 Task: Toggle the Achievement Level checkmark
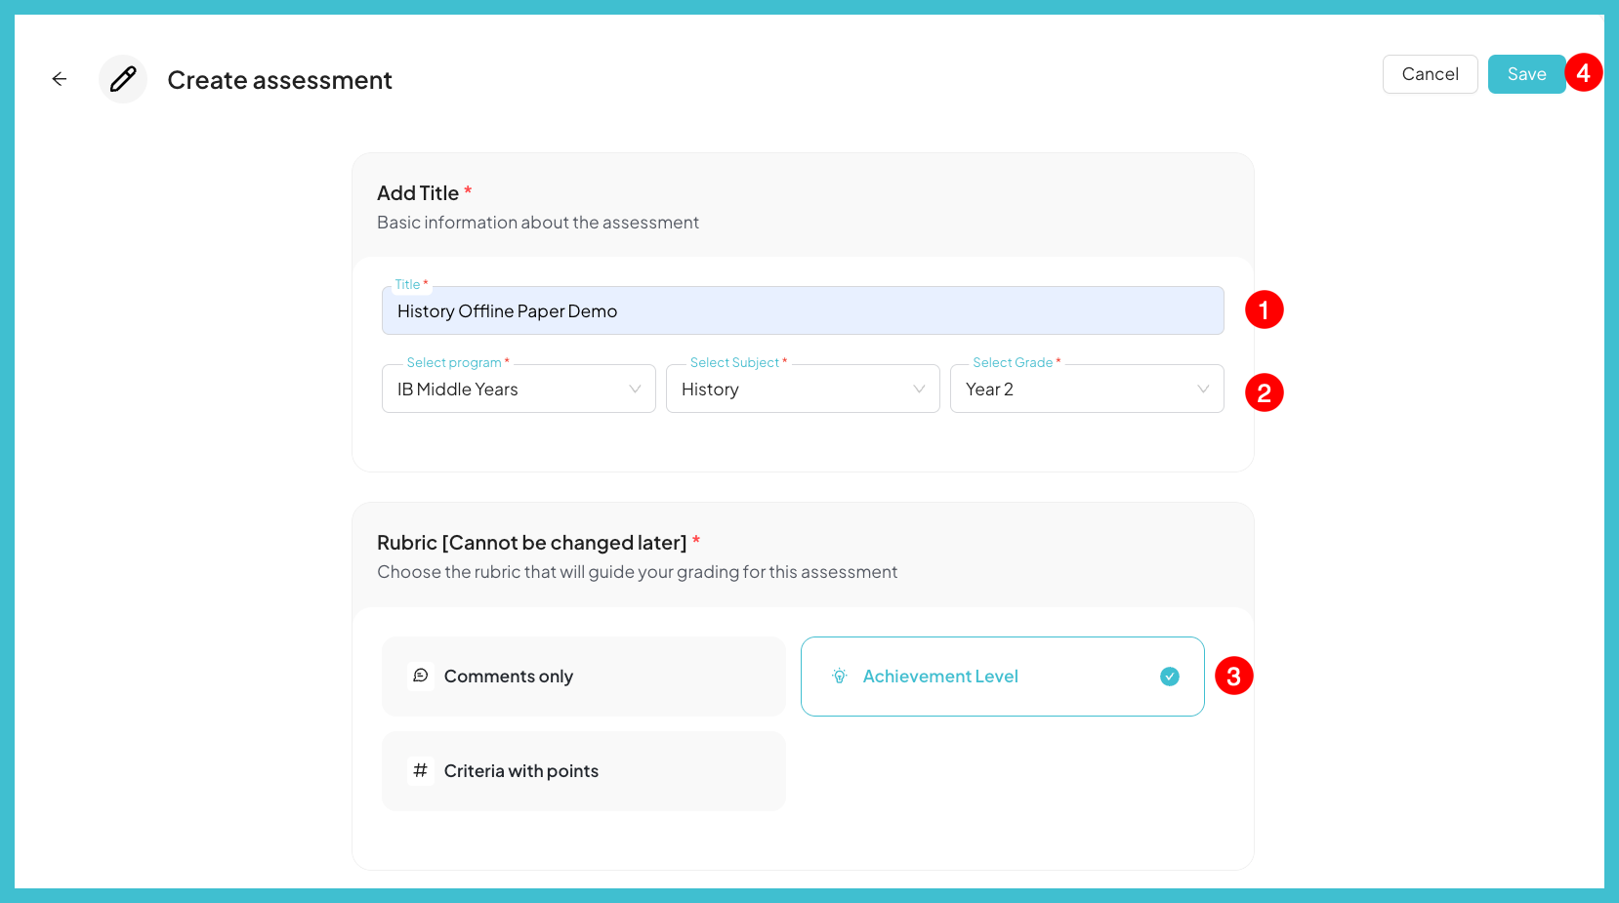click(x=1169, y=677)
